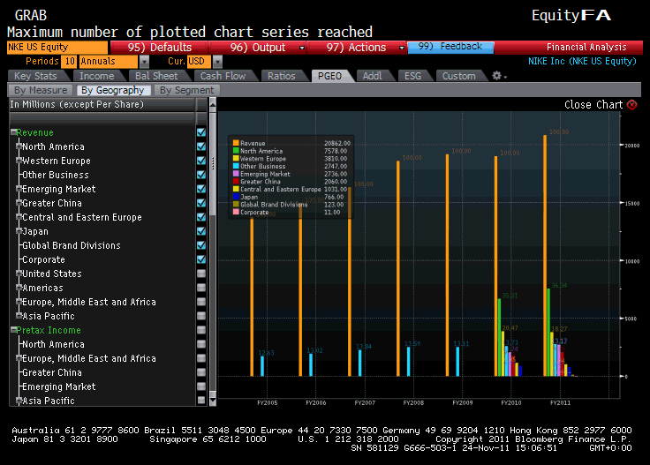
Task: Open the settings gear beside Custom tab
Action: [x=496, y=76]
